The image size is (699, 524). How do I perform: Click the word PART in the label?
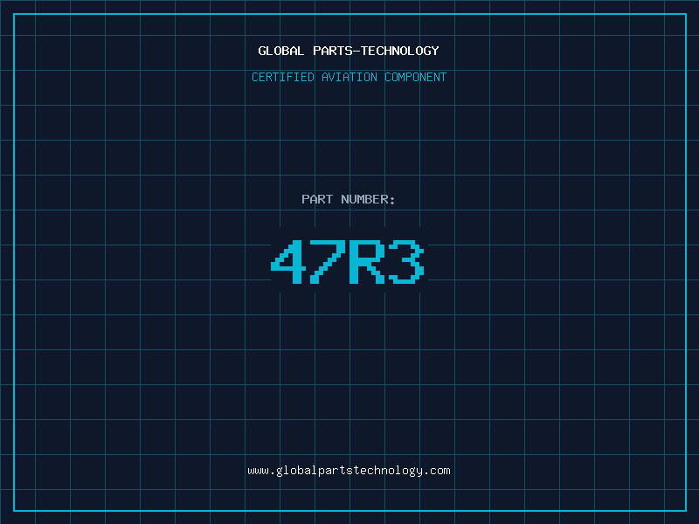click(x=317, y=199)
